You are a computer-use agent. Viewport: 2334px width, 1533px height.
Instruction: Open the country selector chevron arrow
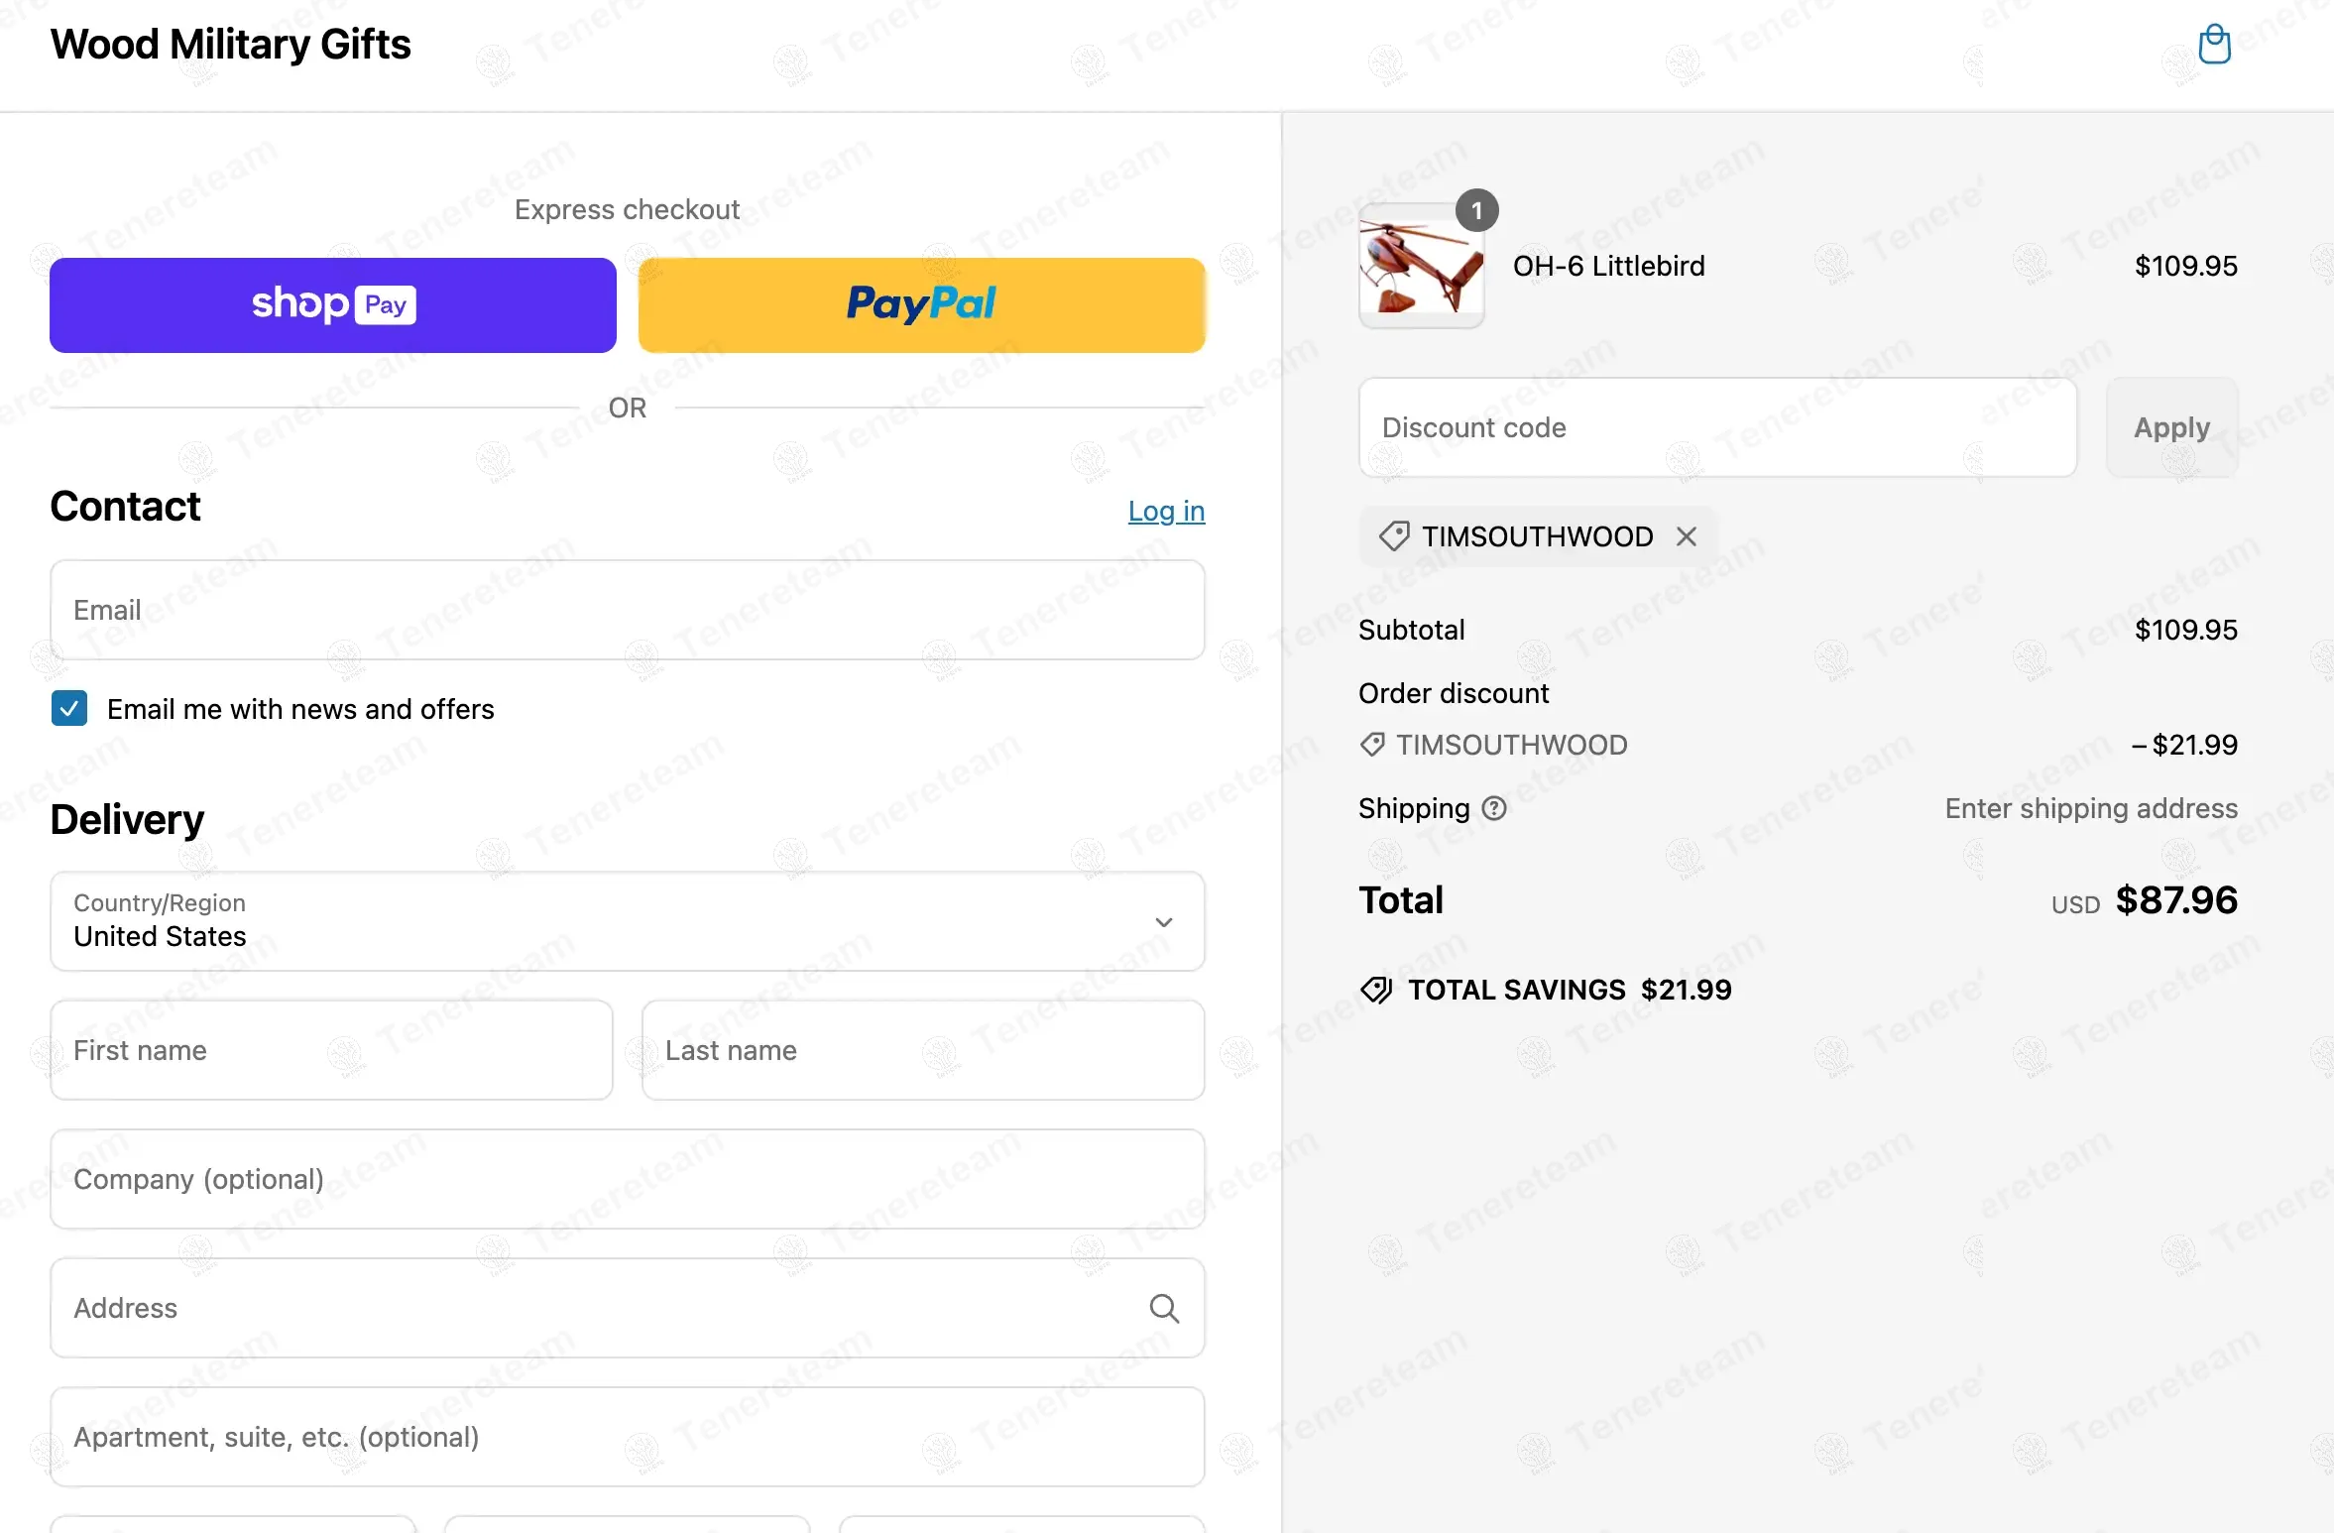pyautogui.click(x=1164, y=922)
